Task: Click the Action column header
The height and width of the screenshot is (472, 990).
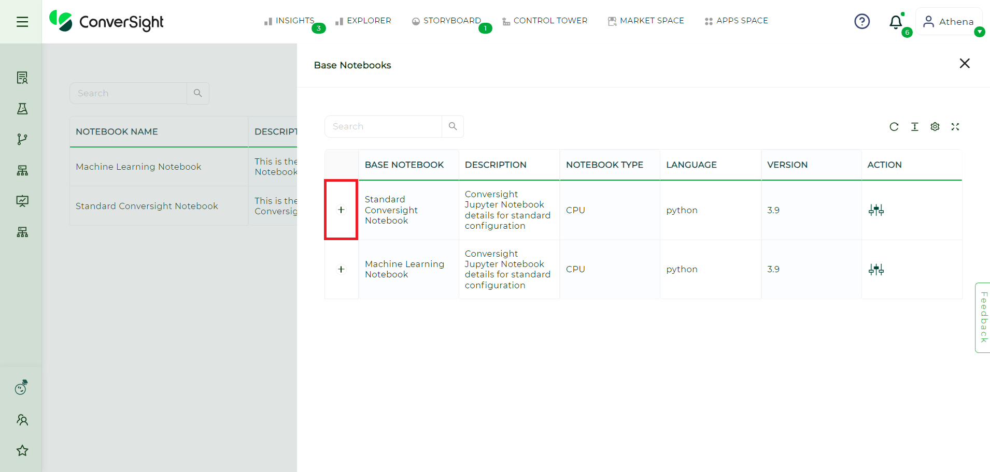Action: click(912, 165)
